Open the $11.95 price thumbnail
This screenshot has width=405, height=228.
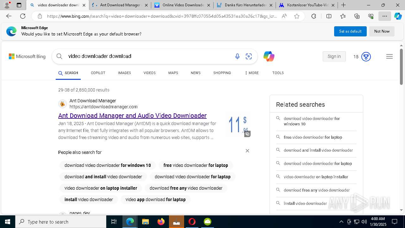238,124
